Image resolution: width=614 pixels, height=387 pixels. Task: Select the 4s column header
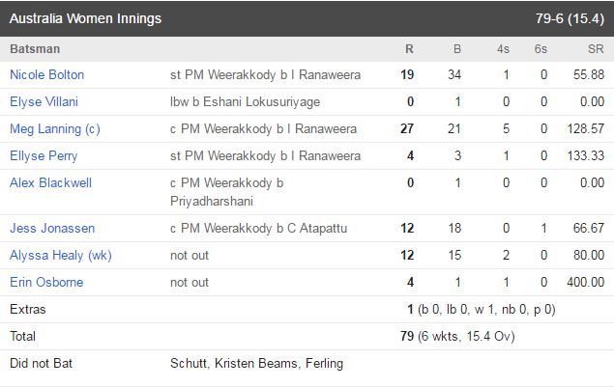[503, 49]
